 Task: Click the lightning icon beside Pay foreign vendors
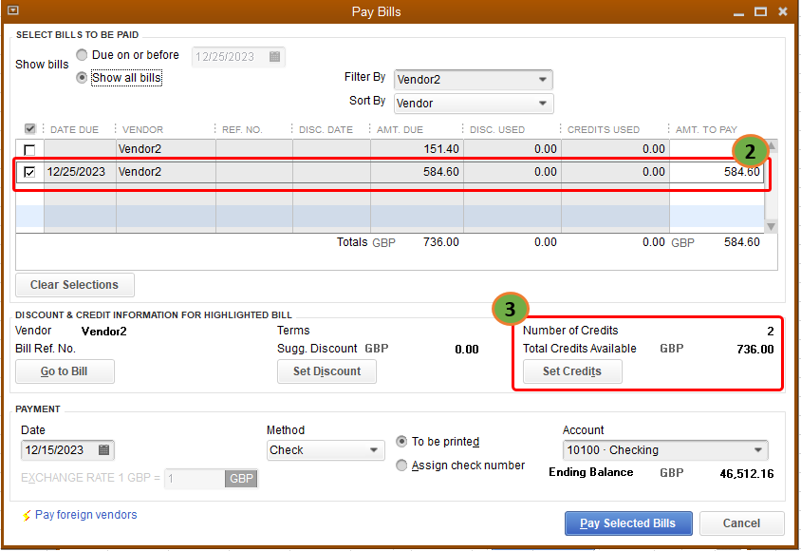click(x=27, y=515)
